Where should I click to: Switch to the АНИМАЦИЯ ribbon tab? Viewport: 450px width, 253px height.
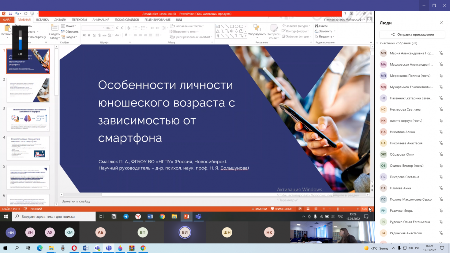(x=101, y=20)
